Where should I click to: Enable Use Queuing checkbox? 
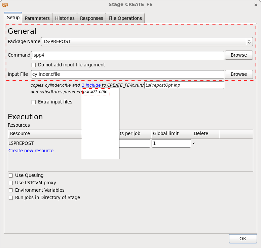pos(11,176)
